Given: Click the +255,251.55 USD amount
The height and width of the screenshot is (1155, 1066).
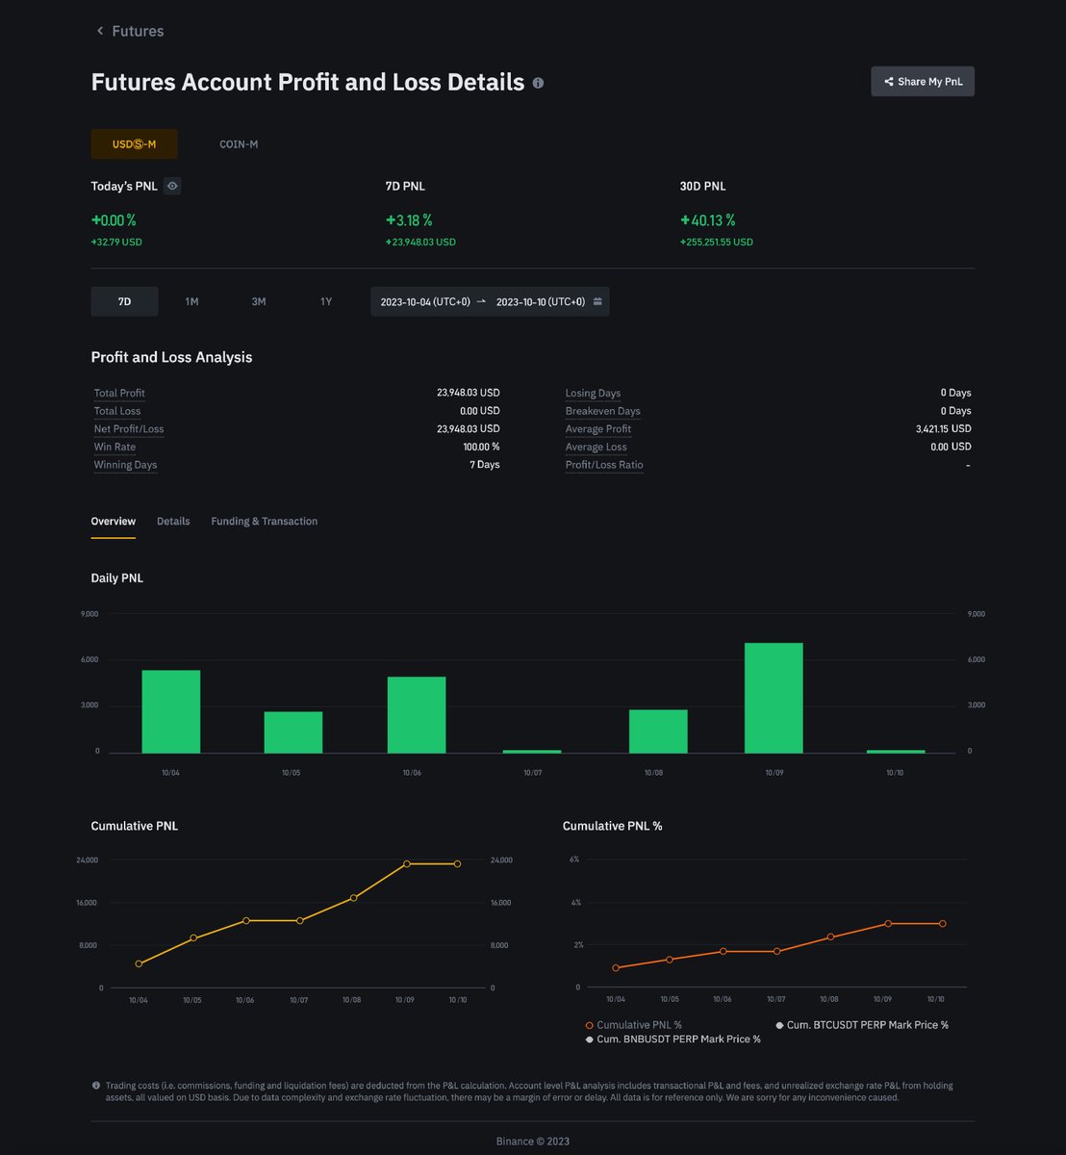Looking at the screenshot, I should (x=717, y=243).
